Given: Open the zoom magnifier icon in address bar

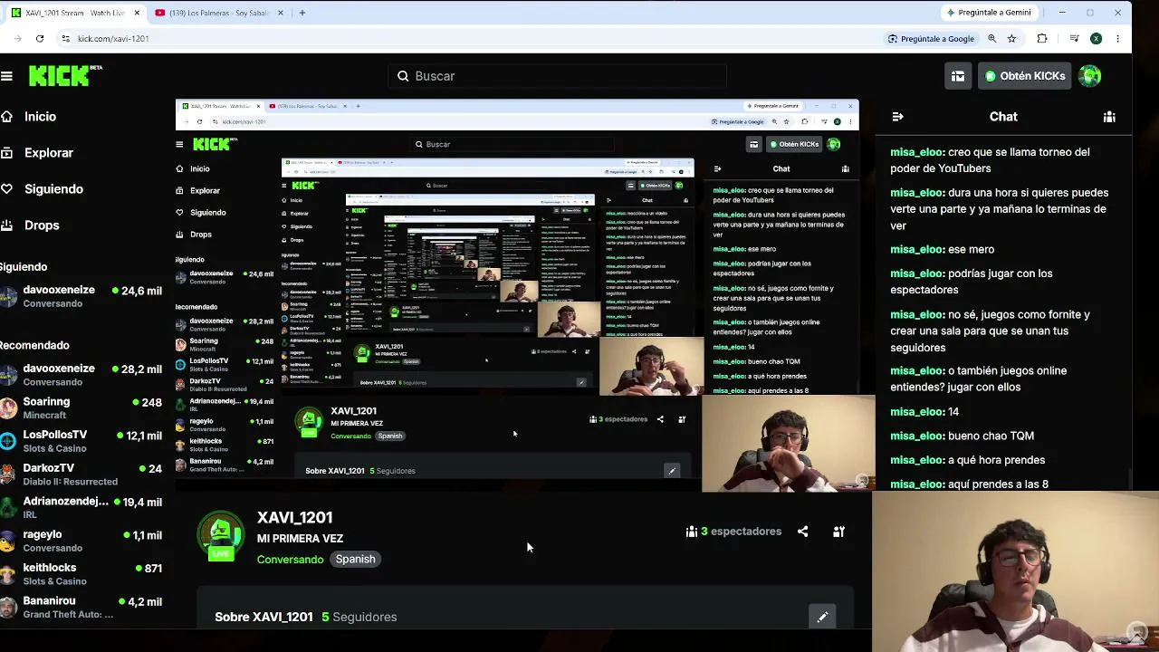Looking at the screenshot, I should pyautogui.click(x=992, y=39).
